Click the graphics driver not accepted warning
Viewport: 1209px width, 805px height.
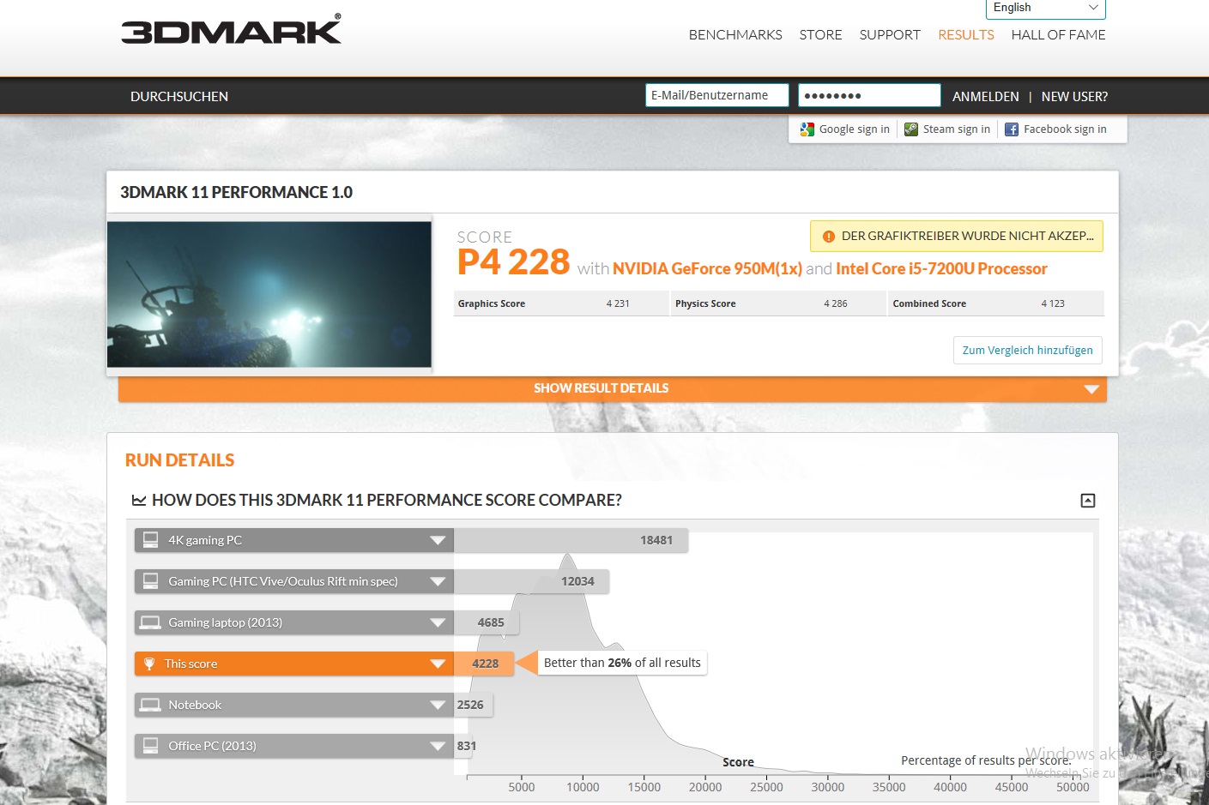coord(957,237)
